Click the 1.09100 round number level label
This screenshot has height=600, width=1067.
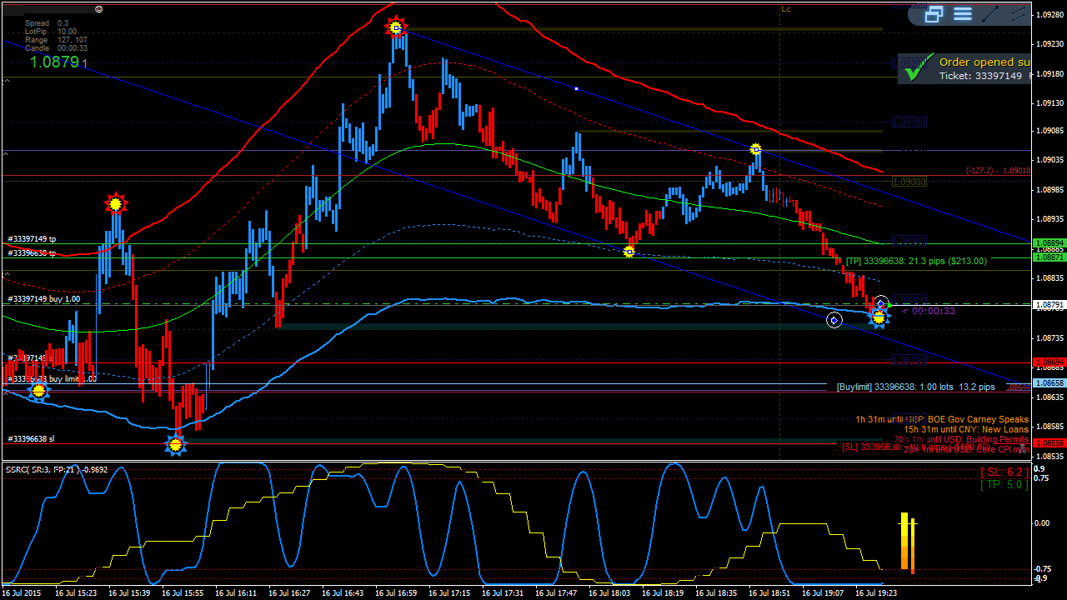(909, 122)
